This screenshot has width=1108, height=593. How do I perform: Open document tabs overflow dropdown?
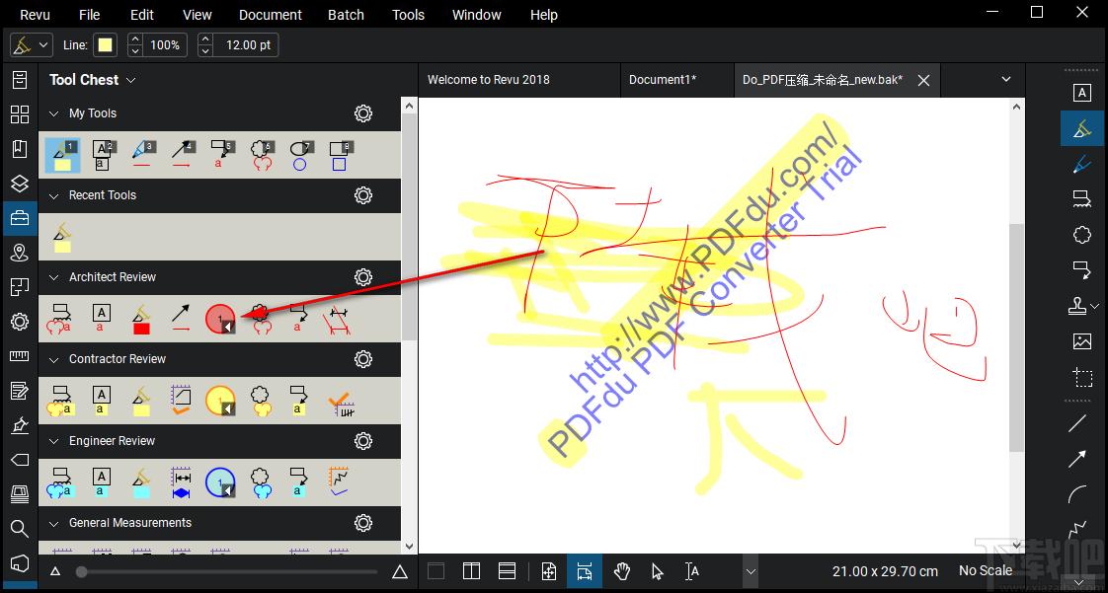[1006, 79]
